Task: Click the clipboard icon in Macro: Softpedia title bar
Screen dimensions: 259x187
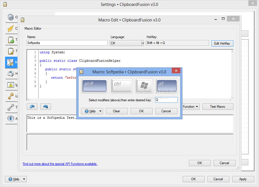Action: [81, 72]
